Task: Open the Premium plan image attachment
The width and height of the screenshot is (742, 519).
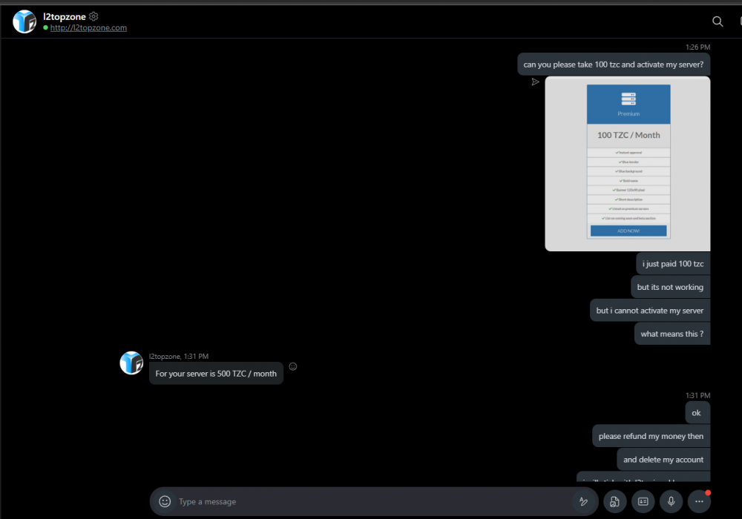Action: click(628, 163)
